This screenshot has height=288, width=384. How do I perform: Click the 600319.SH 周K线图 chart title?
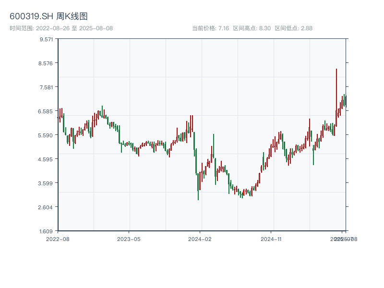point(48,17)
